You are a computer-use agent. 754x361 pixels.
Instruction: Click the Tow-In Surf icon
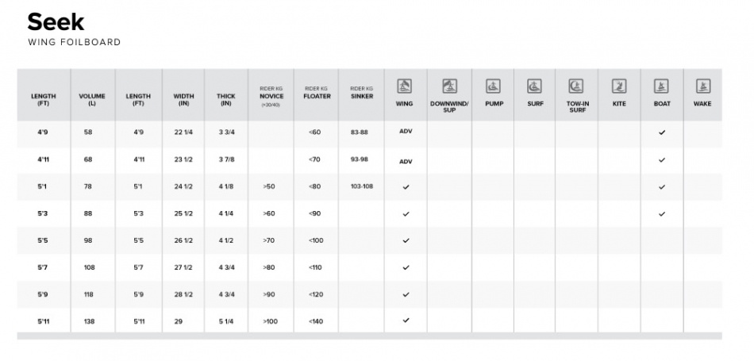pyautogui.click(x=577, y=86)
